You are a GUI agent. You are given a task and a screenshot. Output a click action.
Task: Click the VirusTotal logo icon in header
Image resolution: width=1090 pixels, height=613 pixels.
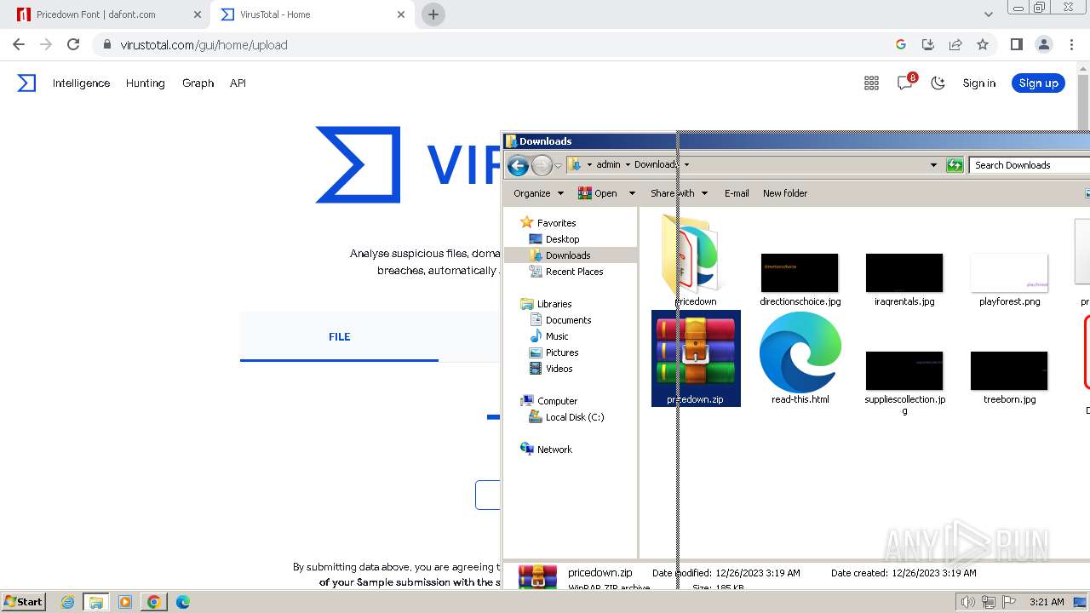pyautogui.click(x=27, y=83)
